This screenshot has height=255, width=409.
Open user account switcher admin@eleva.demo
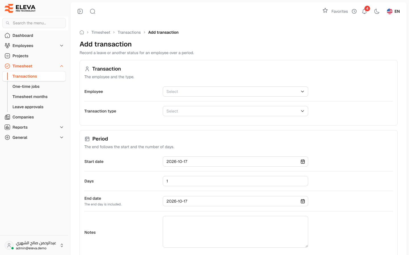click(34, 245)
